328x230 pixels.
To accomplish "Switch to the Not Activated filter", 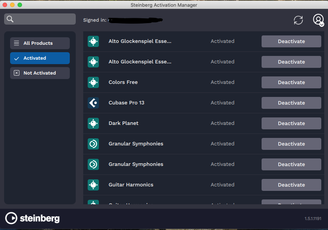I will pyautogui.click(x=40, y=73).
